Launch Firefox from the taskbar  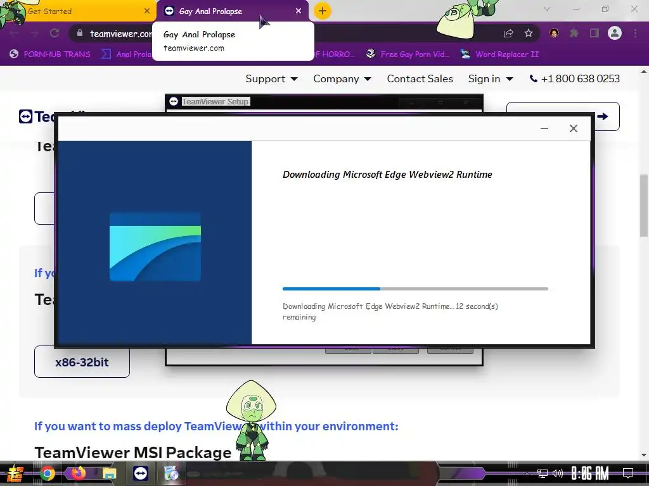pyautogui.click(x=78, y=473)
